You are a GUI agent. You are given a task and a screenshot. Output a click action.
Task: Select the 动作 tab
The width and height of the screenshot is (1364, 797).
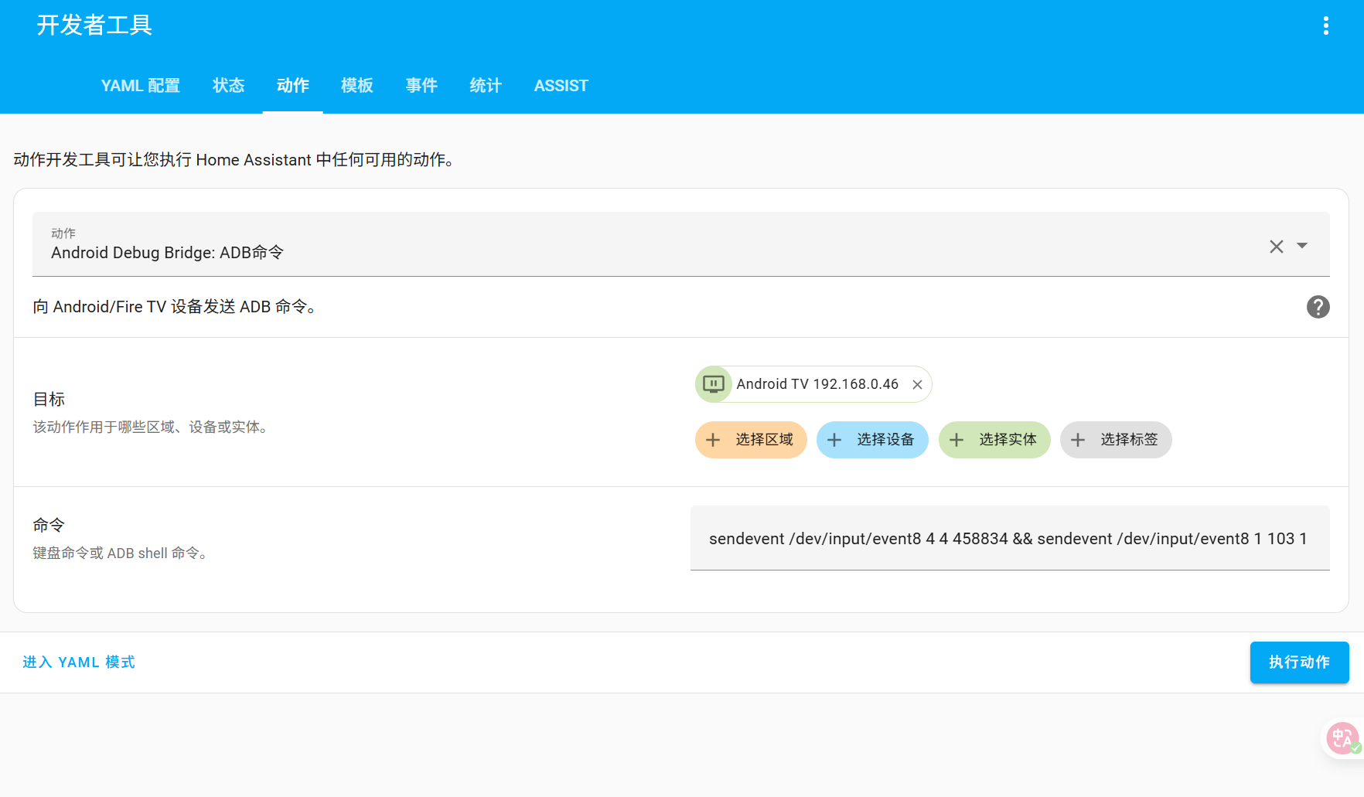click(x=293, y=86)
